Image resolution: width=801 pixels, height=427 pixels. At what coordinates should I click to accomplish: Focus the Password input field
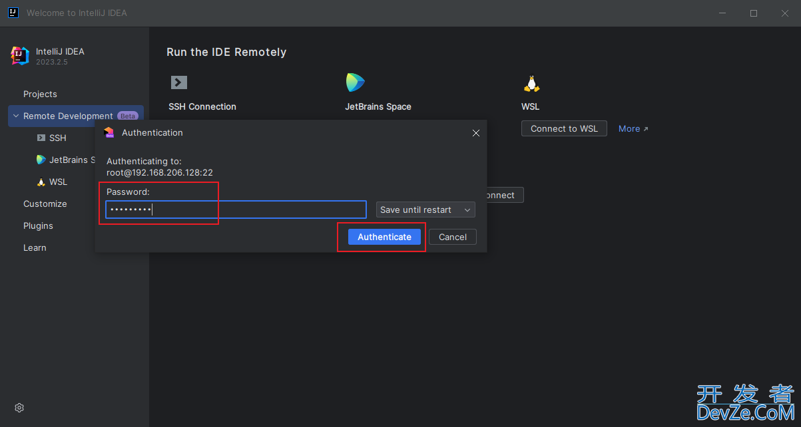tap(236, 210)
